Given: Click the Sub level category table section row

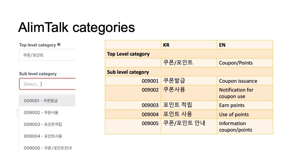Looking at the screenshot, I should pyautogui.click(x=189, y=72).
